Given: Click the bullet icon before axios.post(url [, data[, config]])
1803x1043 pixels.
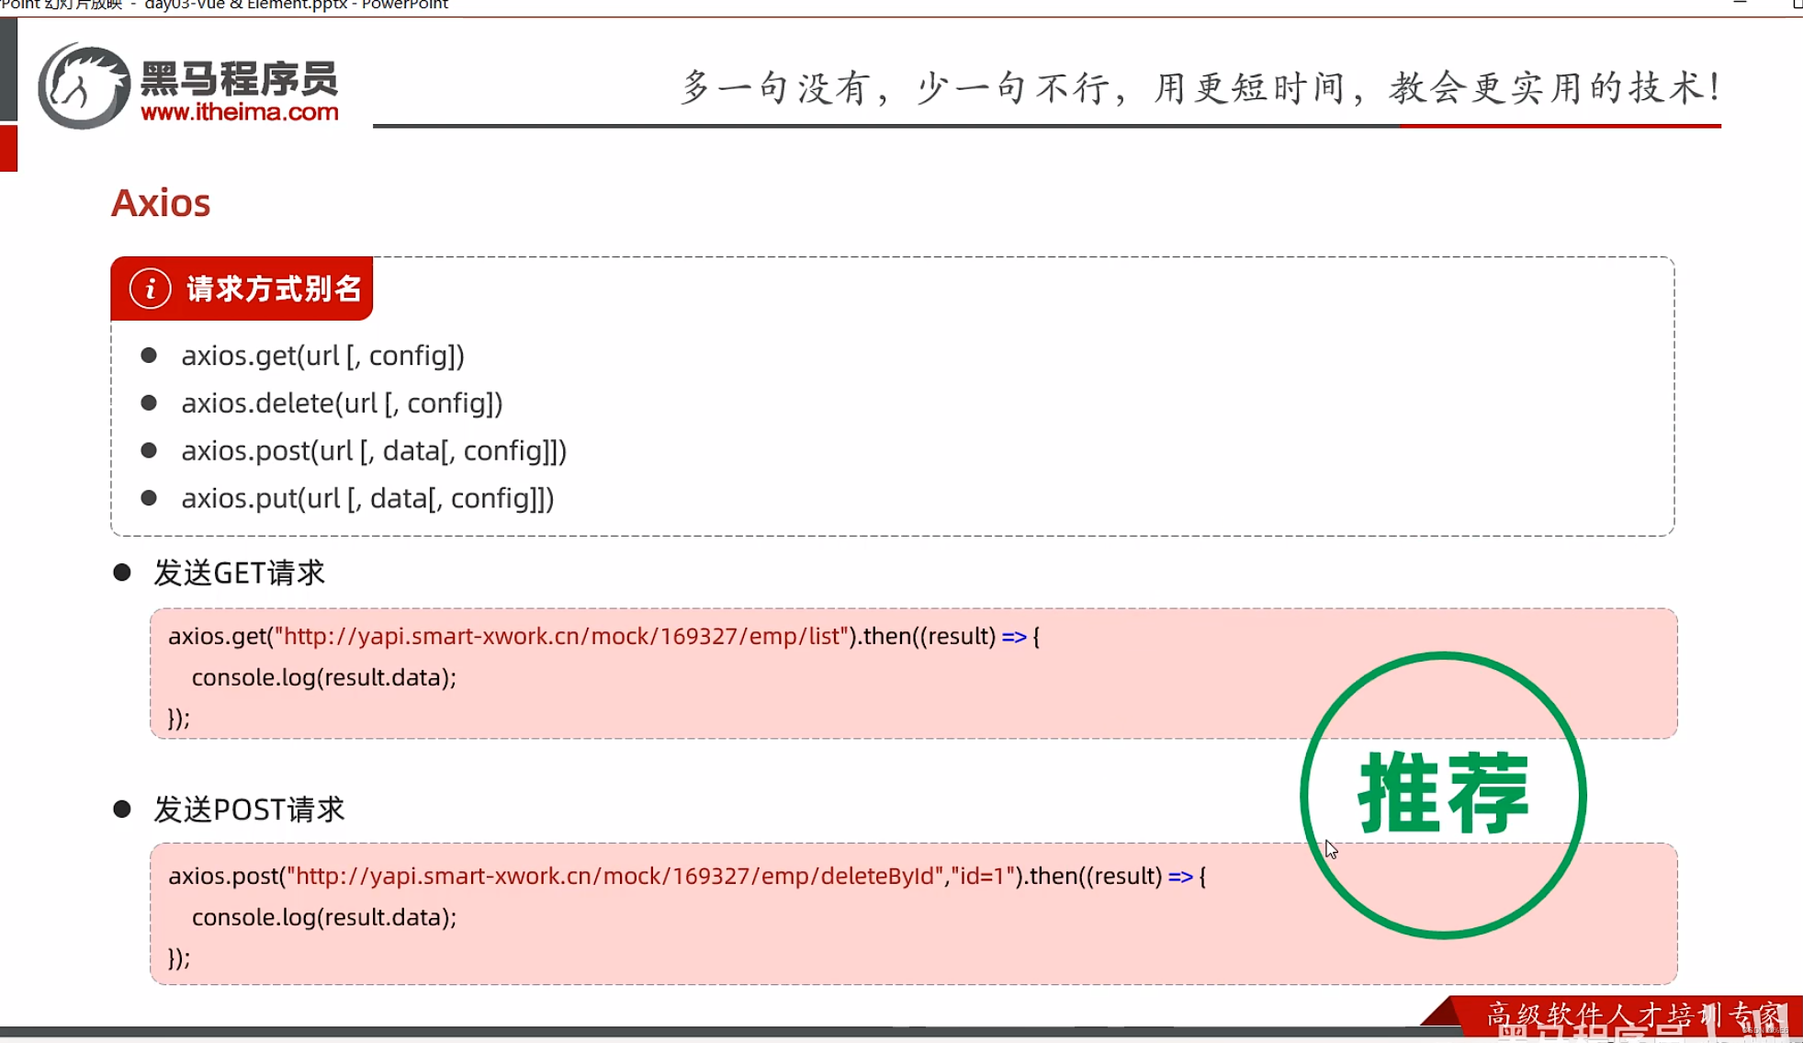Looking at the screenshot, I should 149,449.
